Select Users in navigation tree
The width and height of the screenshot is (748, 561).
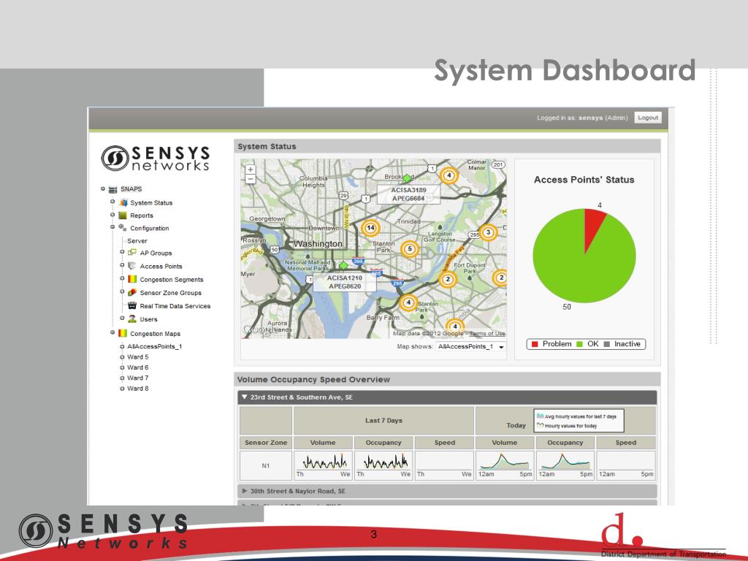pyautogui.click(x=148, y=319)
